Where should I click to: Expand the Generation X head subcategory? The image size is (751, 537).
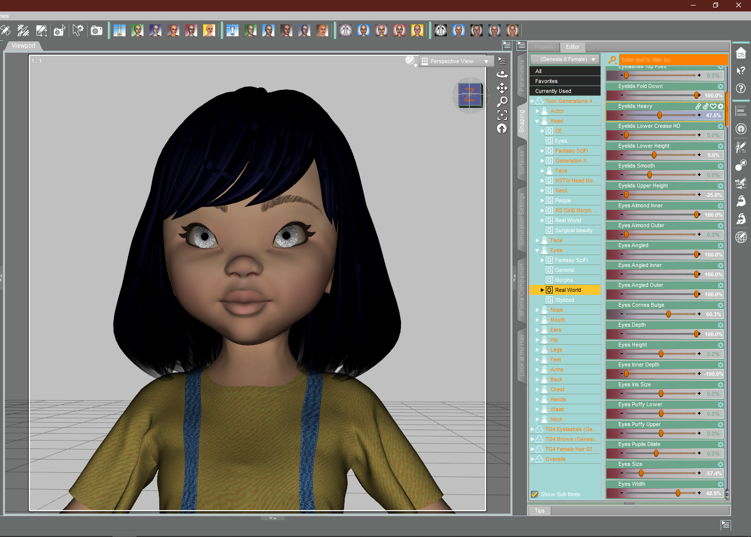coord(542,161)
